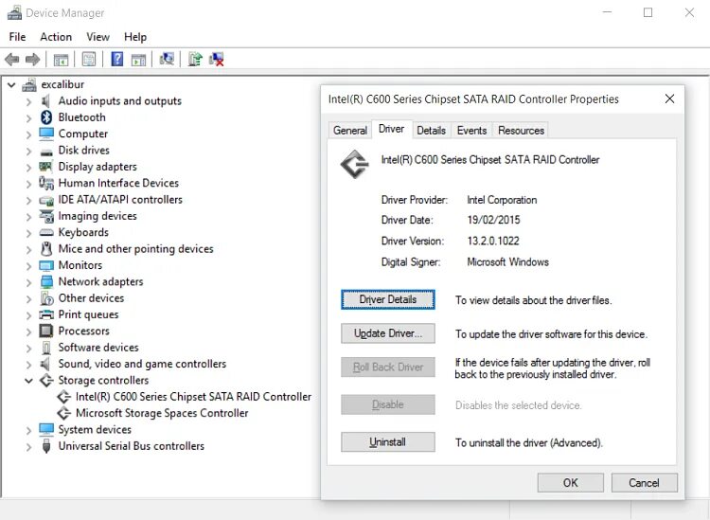Viewport: 710px width, 520px height.
Task: Toggle show/hide action pane icon
Action: 138,60
